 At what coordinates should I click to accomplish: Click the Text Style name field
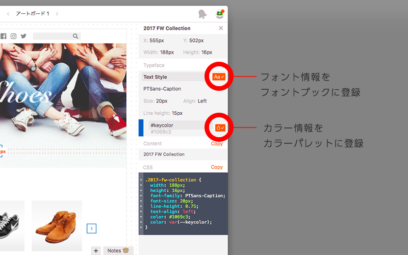click(x=176, y=77)
